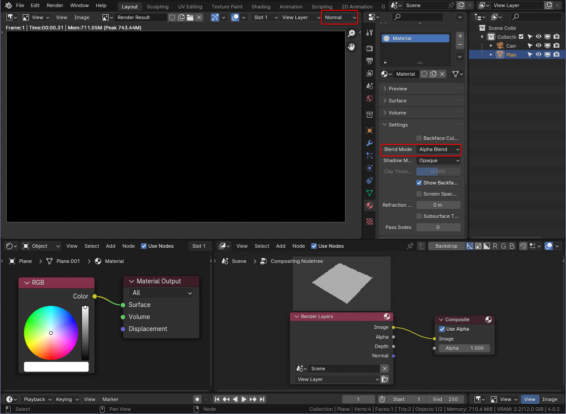
Task: Add a new material slot with plus button
Action: (460, 36)
